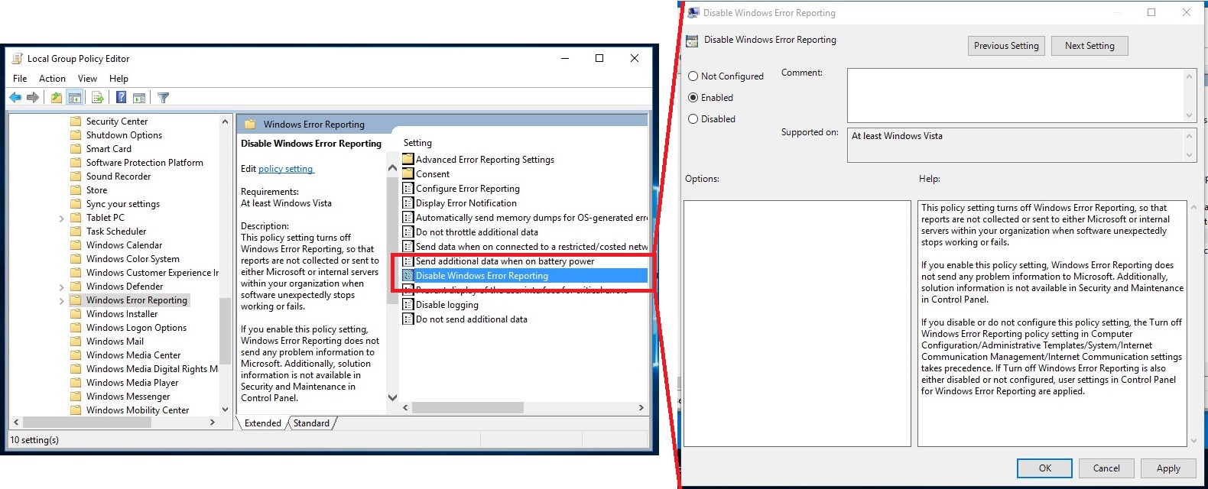Select the Not Configured radio button
The height and width of the screenshot is (489, 1208).
pos(693,76)
